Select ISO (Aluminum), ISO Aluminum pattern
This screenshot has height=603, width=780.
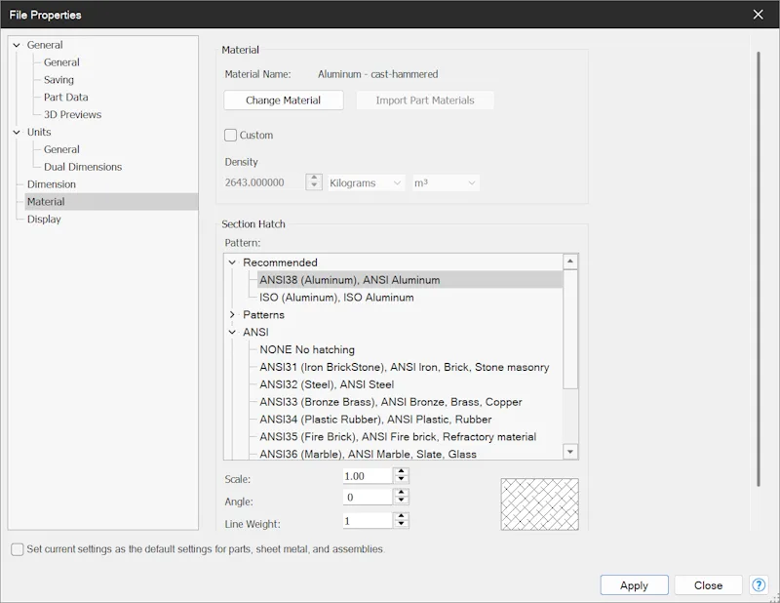[336, 298]
